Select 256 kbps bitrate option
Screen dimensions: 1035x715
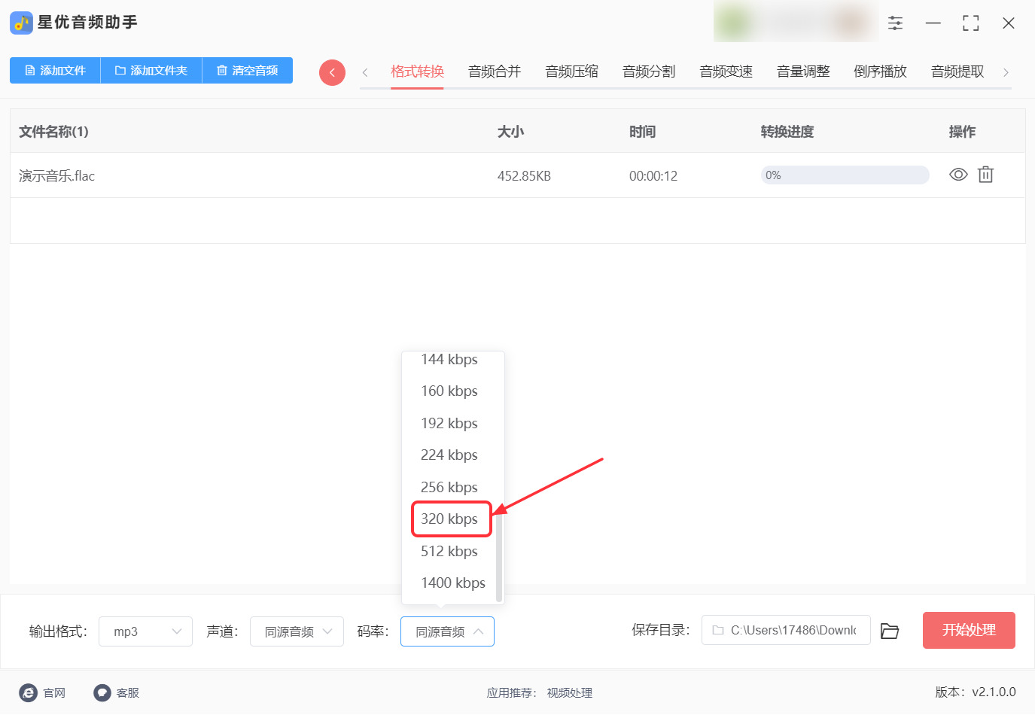[x=449, y=487]
